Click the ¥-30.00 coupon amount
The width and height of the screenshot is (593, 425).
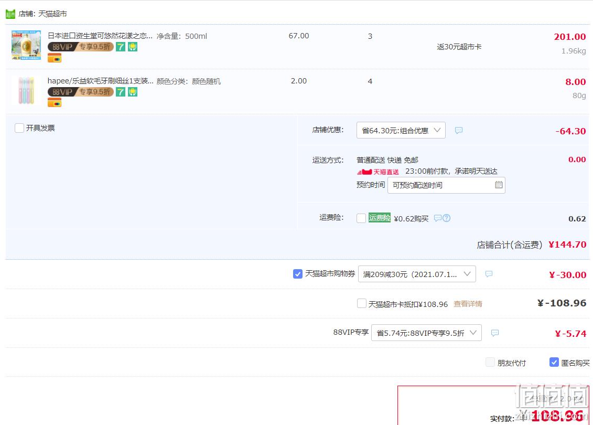coord(568,275)
